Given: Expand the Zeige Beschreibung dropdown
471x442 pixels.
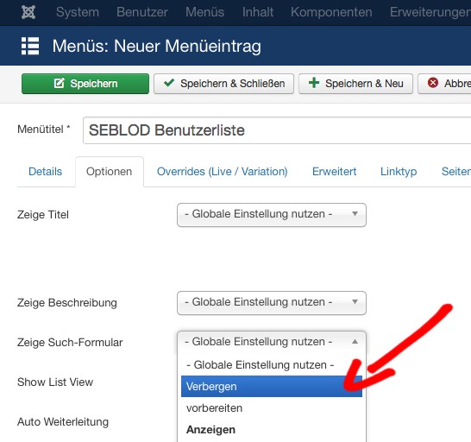Looking at the screenshot, I should [272, 303].
